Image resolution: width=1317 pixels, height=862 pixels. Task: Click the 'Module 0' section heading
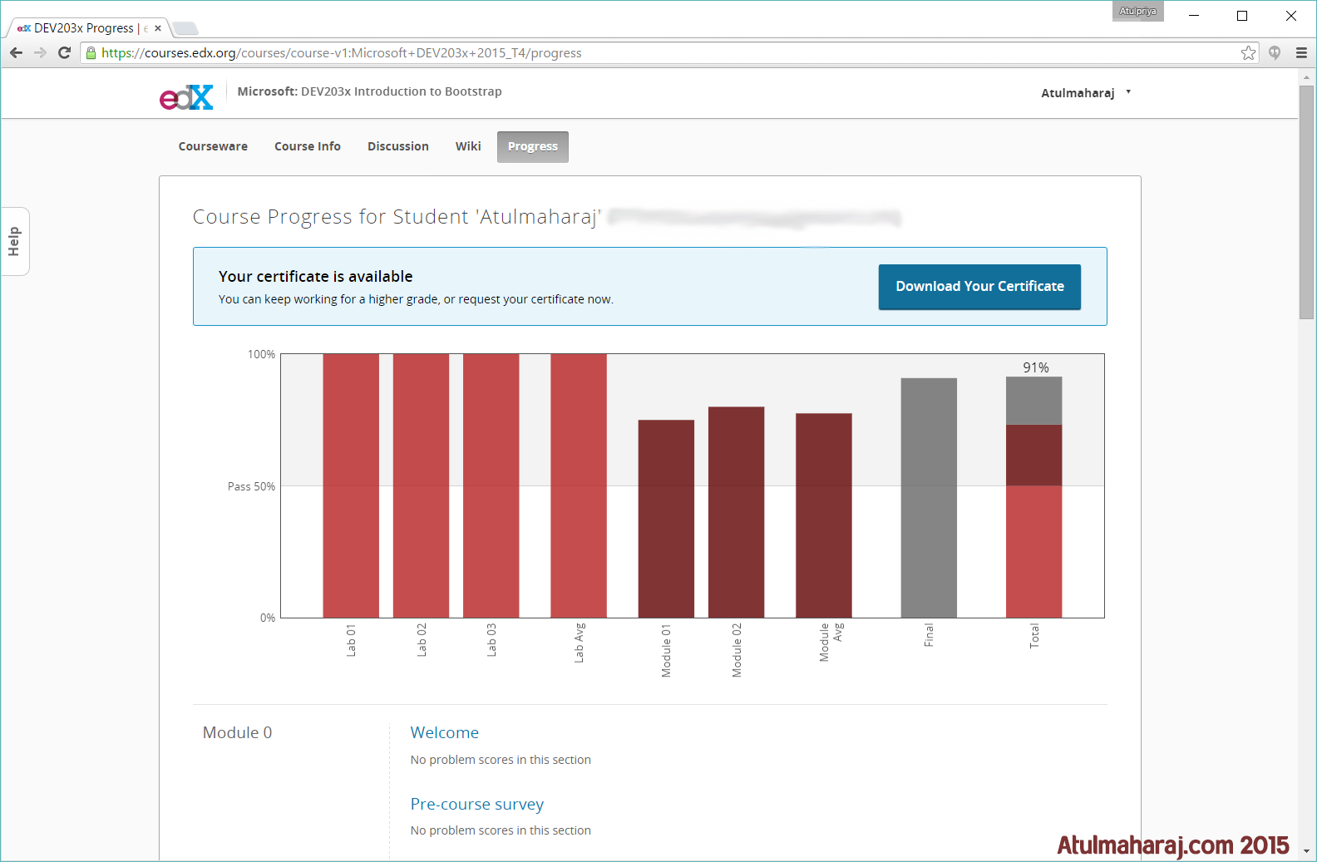pos(238,732)
